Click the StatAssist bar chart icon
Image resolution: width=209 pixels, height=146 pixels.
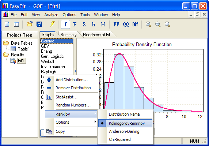49,97
